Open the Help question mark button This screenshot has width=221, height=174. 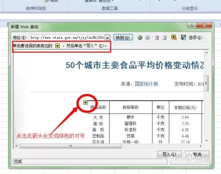(x=192, y=26)
